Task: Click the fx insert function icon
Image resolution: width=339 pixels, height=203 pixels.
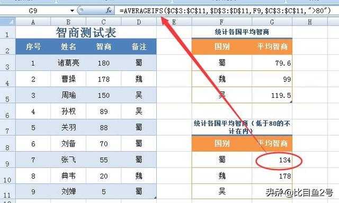Action: pos(109,10)
